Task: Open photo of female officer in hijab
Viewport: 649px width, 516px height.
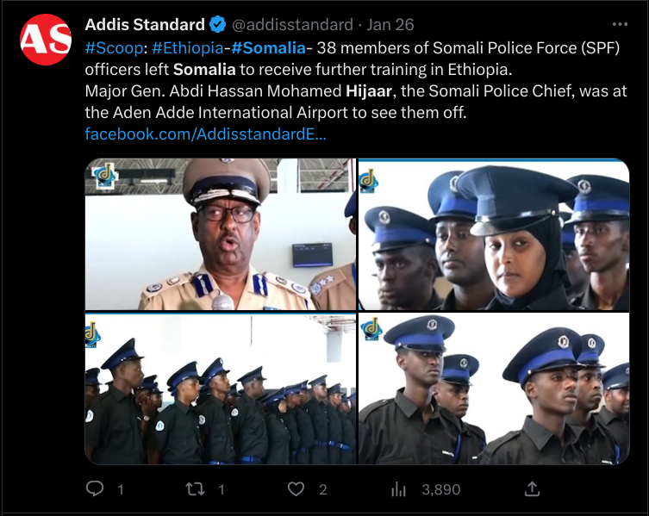Action: [493, 234]
